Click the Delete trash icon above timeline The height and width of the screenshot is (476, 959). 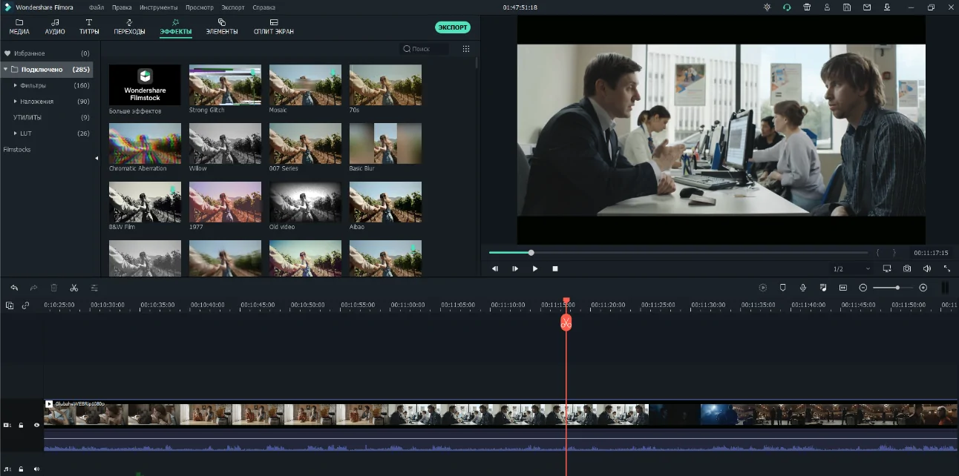(x=53, y=288)
